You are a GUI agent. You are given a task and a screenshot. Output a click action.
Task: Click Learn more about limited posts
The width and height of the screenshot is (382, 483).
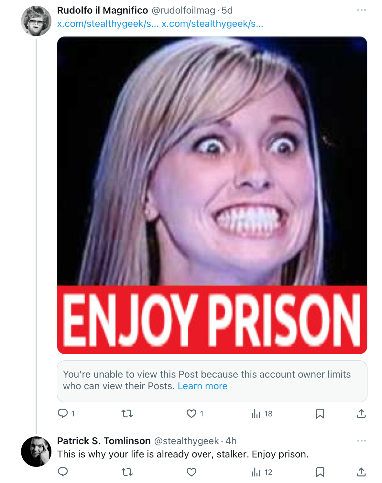click(202, 386)
